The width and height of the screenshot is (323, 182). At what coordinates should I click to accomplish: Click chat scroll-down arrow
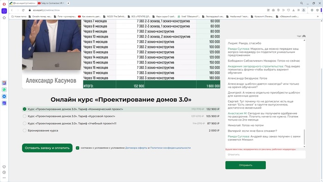[x=304, y=146]
